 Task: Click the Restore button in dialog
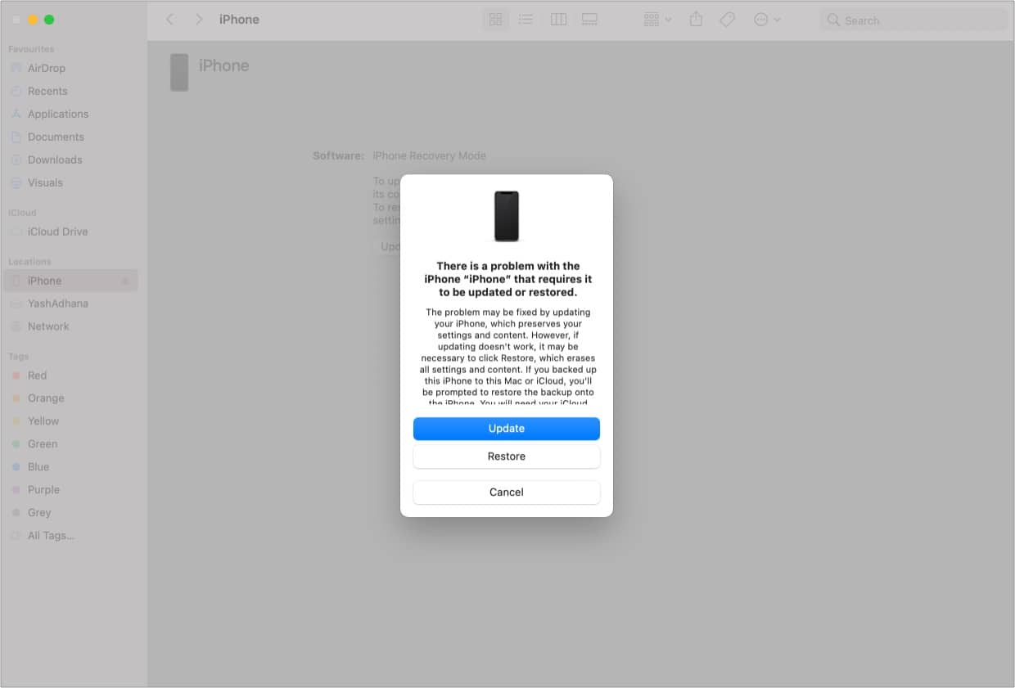pos(506,456)
